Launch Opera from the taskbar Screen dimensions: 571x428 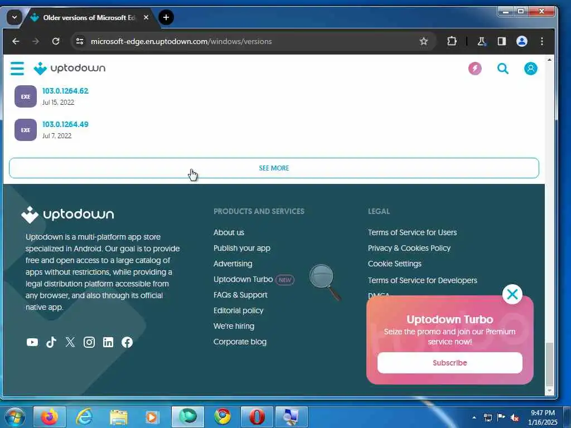coord(257,417)
